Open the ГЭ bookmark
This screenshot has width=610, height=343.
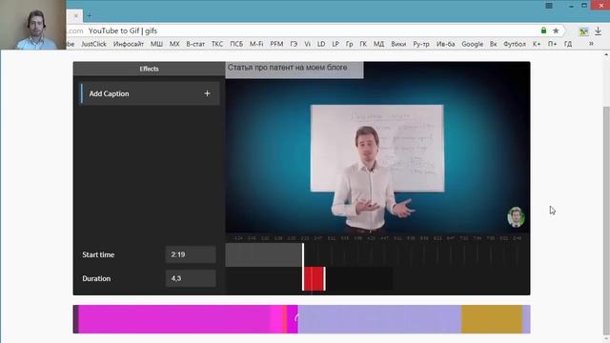pyautogui.click(x=294, y=44)
